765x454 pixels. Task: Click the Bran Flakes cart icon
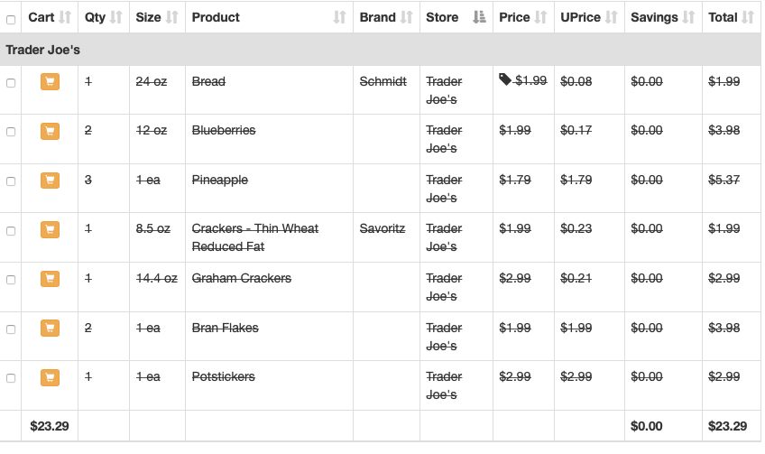50,329
